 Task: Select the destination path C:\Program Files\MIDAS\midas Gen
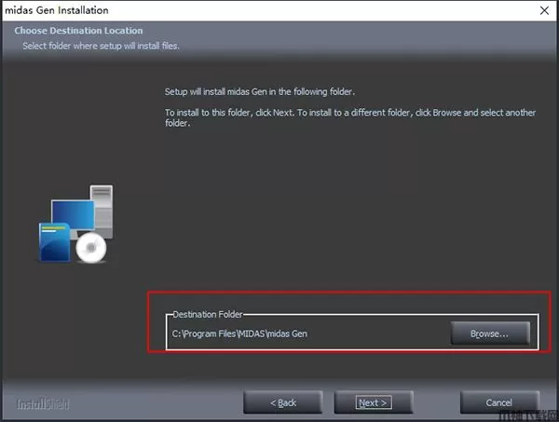[239, 334]
